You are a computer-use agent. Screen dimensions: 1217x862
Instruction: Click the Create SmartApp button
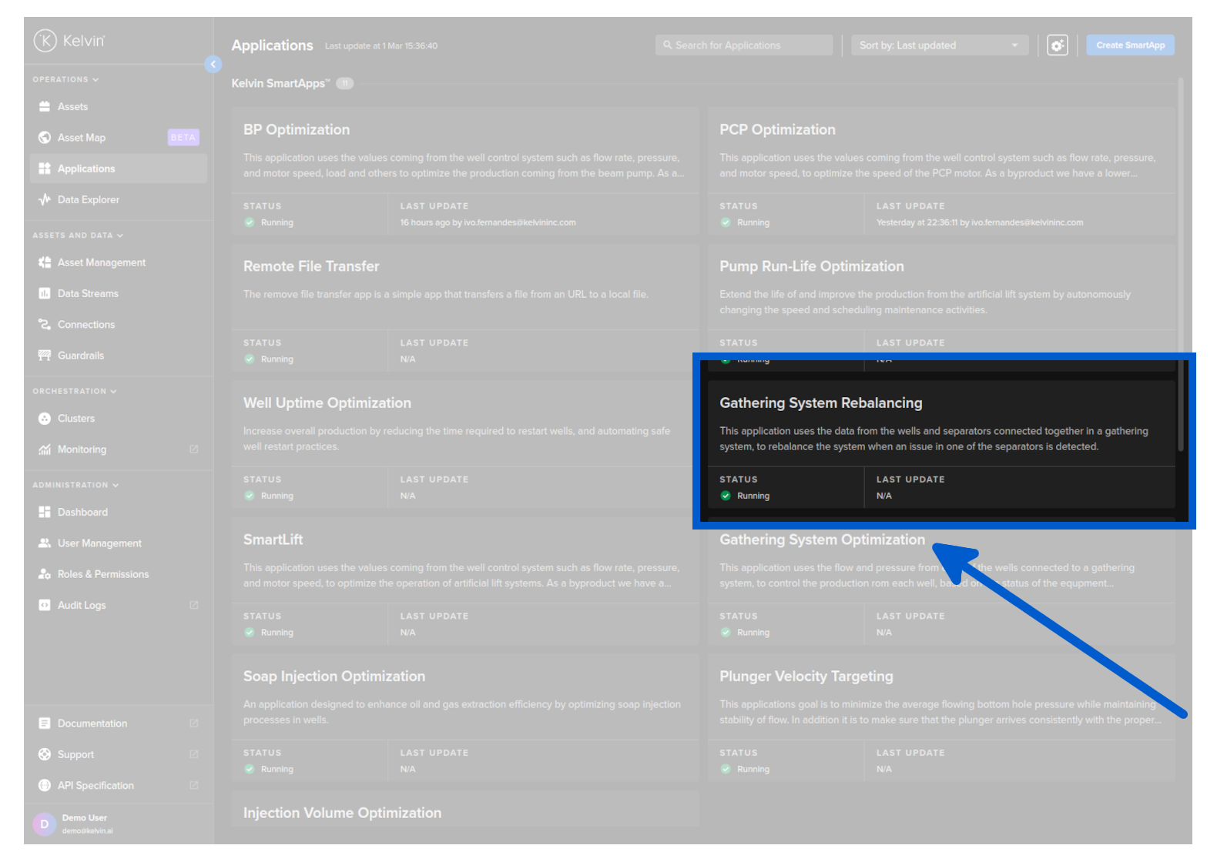tap(1130, 45)
